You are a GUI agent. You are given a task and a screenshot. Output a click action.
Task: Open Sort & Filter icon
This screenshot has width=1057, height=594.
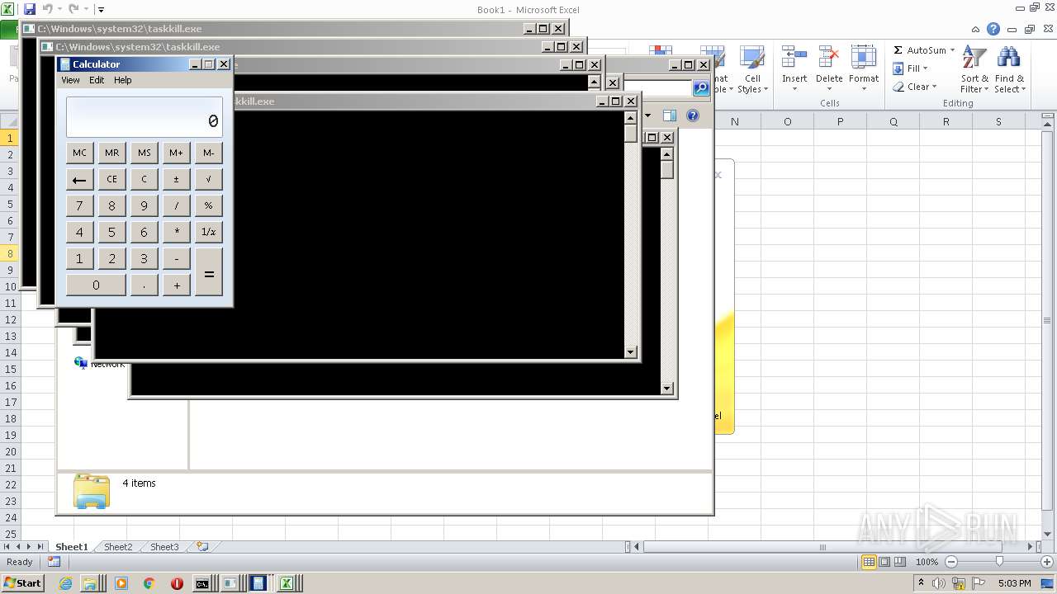click(974, 59)
